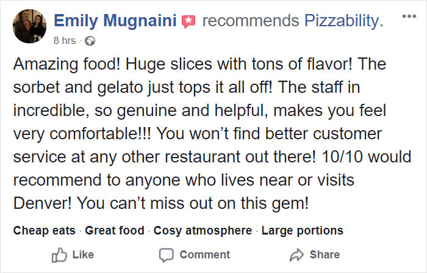Select the Cheap eats tag

click(x=44, y=230)
